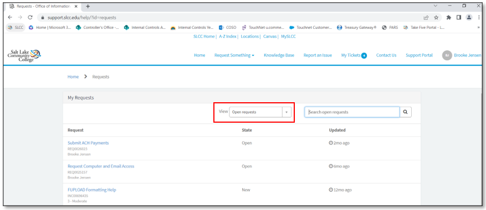This screenshot has width=486, height=210.
Task: Open the FUPLOAD Formatting Help ticket
Action: click(92, 190)
